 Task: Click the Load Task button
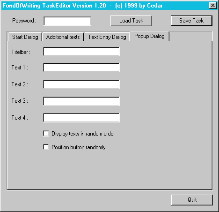pos(131,21)
